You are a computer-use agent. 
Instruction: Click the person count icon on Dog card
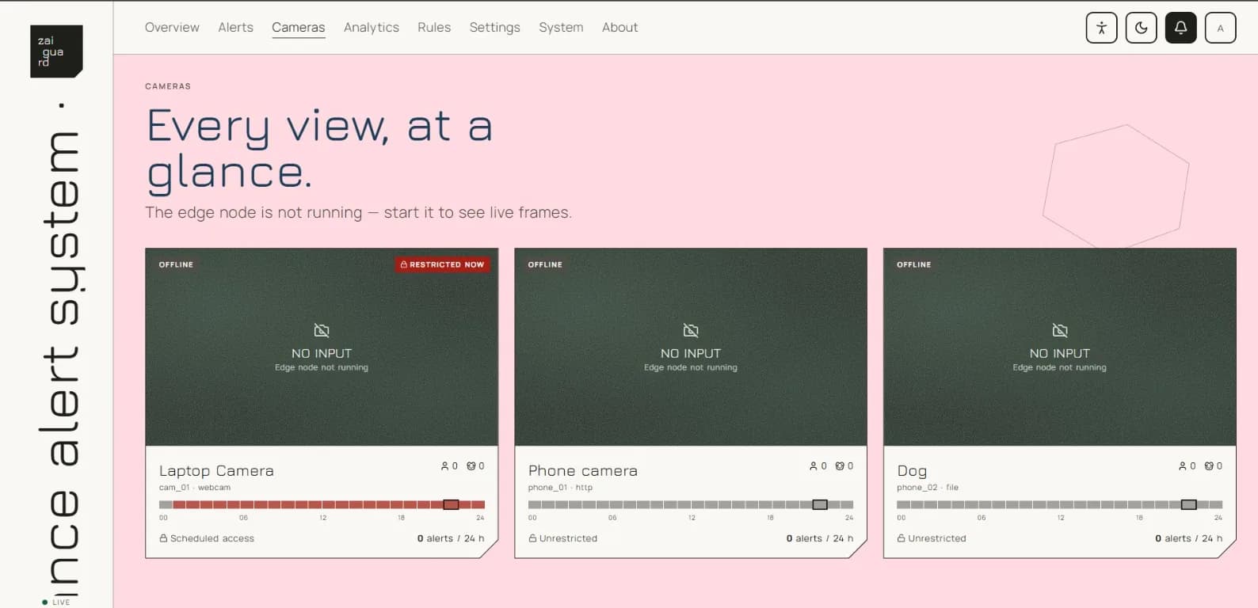coord(1183,466)
